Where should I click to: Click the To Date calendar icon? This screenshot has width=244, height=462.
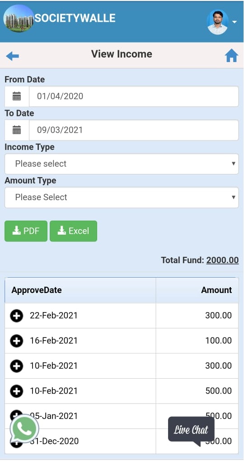[x=17, y=130]
